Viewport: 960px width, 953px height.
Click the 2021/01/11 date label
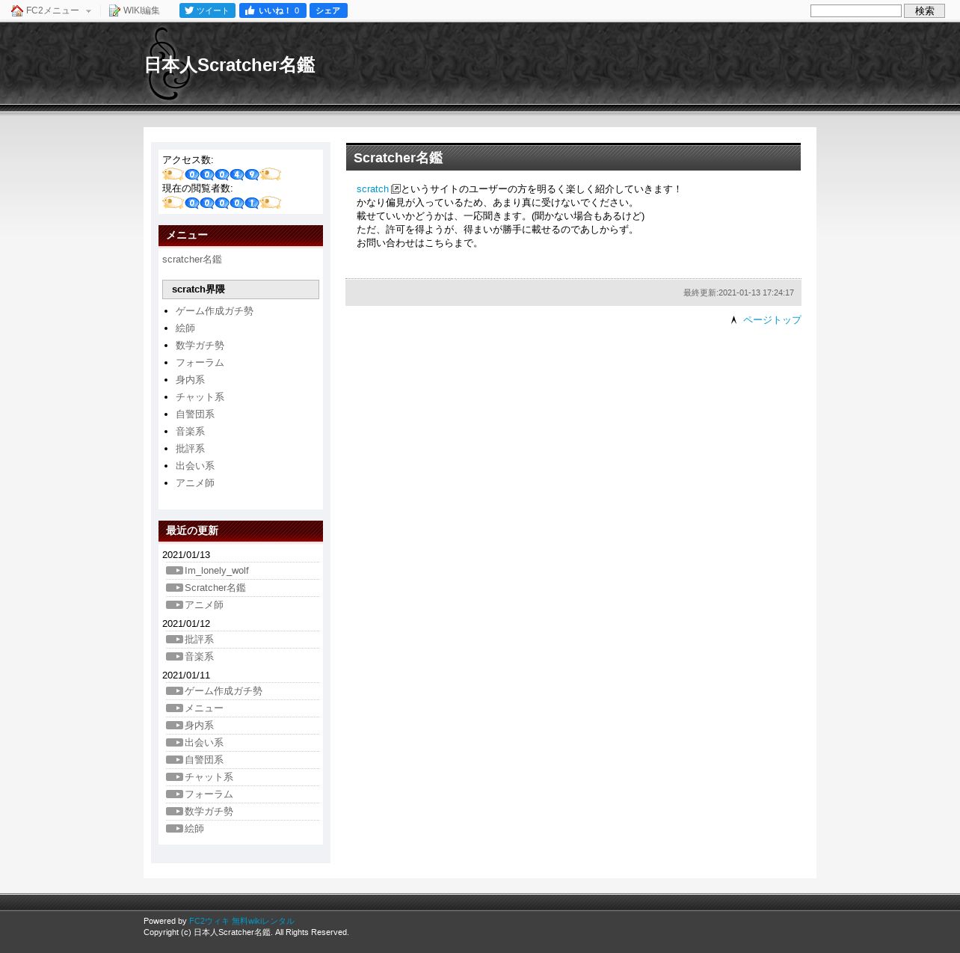[186, 675]
